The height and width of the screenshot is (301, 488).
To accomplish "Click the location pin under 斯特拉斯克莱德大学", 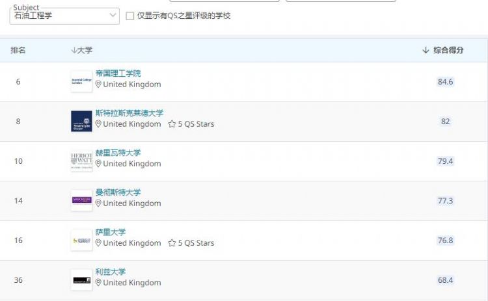I will click(x=98, y=124).
